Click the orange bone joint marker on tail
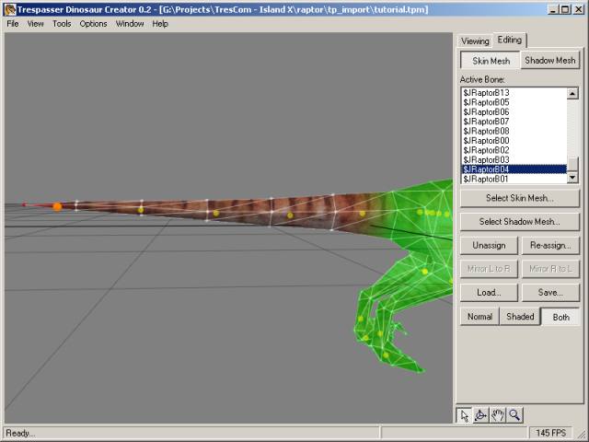Image resolution: width=589 pixels, height=442 pixels. point(57,206)
